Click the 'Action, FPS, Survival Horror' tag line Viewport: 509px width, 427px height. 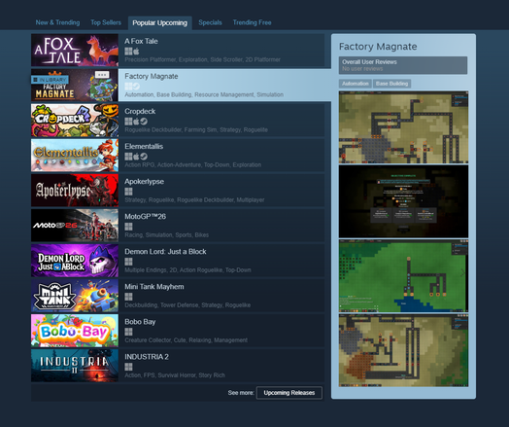pyautogui.click(x=175, y=375)
